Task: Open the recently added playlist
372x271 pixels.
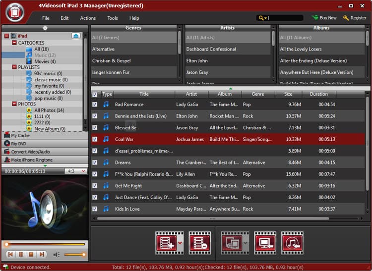Action: [53, 92]
